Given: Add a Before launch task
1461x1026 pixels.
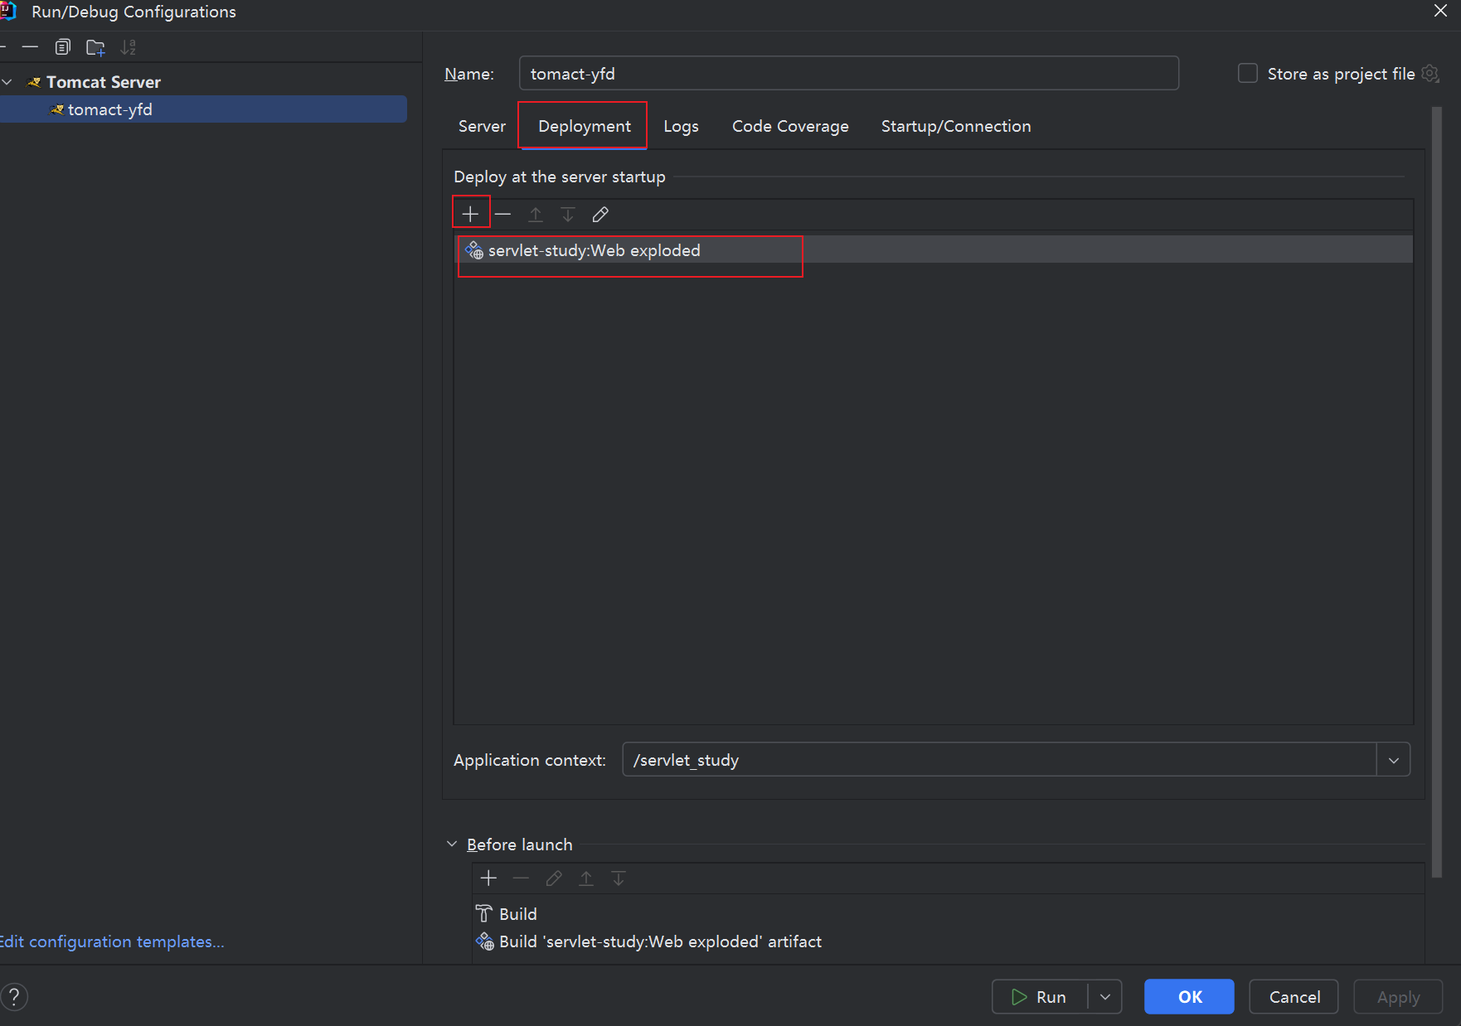Looking at the screenshot, I should pos(488,878).
